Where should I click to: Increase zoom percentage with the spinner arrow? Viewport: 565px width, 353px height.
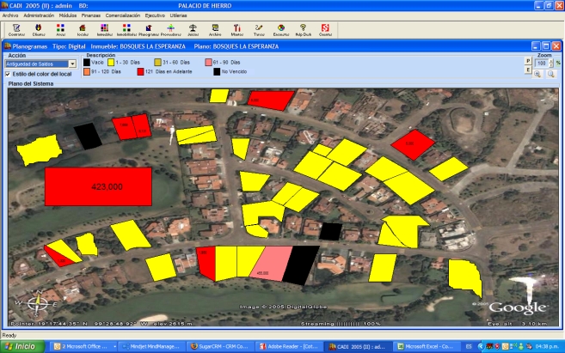[x=551, y=61]
